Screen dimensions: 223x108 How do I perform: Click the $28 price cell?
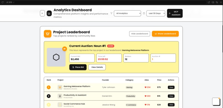(159, 105)
